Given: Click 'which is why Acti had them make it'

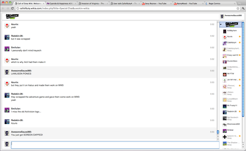Looking at the screenshot, I should 28,62.
